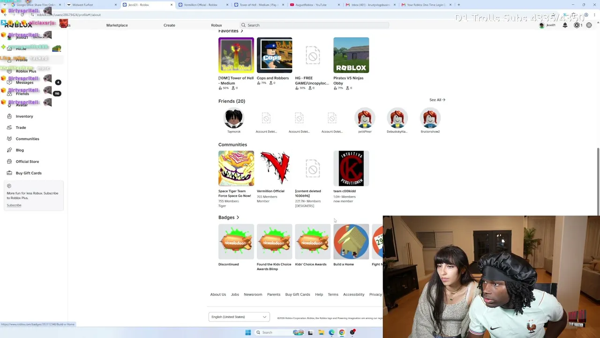The height and width of the screenshot is (338, 600).
Task: Click See All friends link
Action: (437, 100)
